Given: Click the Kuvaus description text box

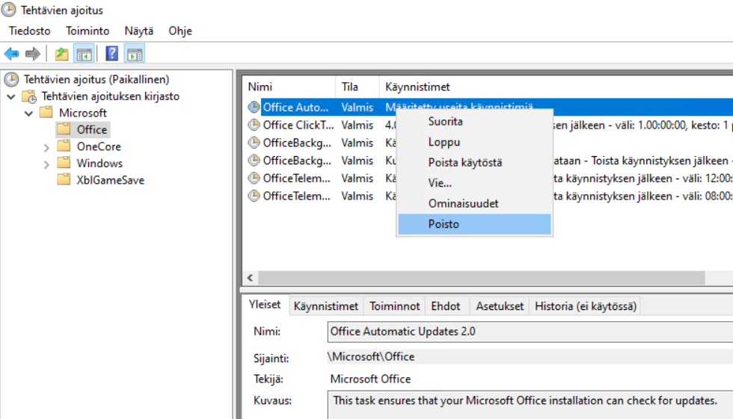Looking at the screenshot, I should coord(530,405).
